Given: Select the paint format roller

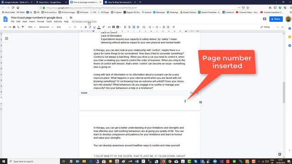Looking at the screenshot, I should tap(23, 27).
